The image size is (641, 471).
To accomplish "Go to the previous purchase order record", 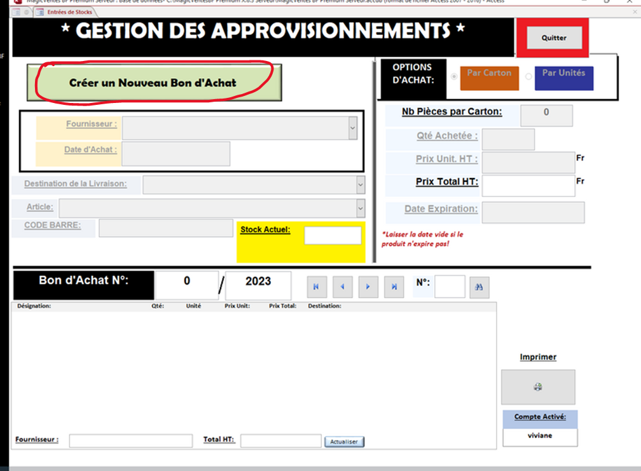I will [x=342, y=287].
